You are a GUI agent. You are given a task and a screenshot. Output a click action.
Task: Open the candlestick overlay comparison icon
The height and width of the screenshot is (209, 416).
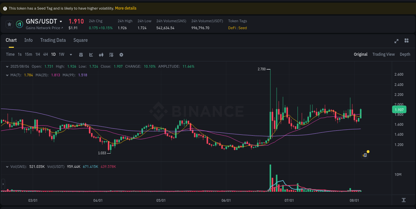click(x=101, y=54)
